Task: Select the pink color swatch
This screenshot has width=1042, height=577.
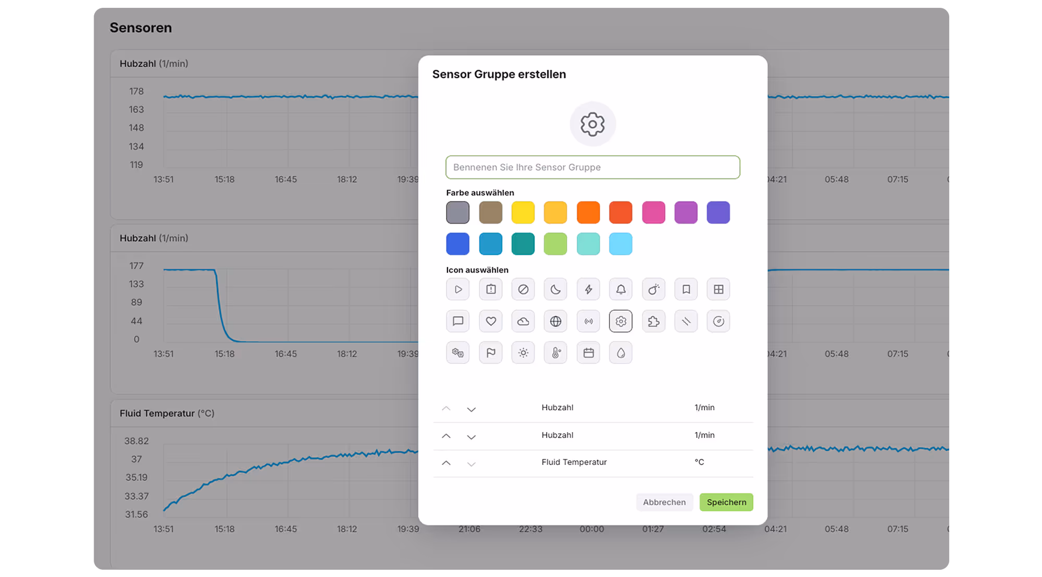Action: click(x=653, y=213)
